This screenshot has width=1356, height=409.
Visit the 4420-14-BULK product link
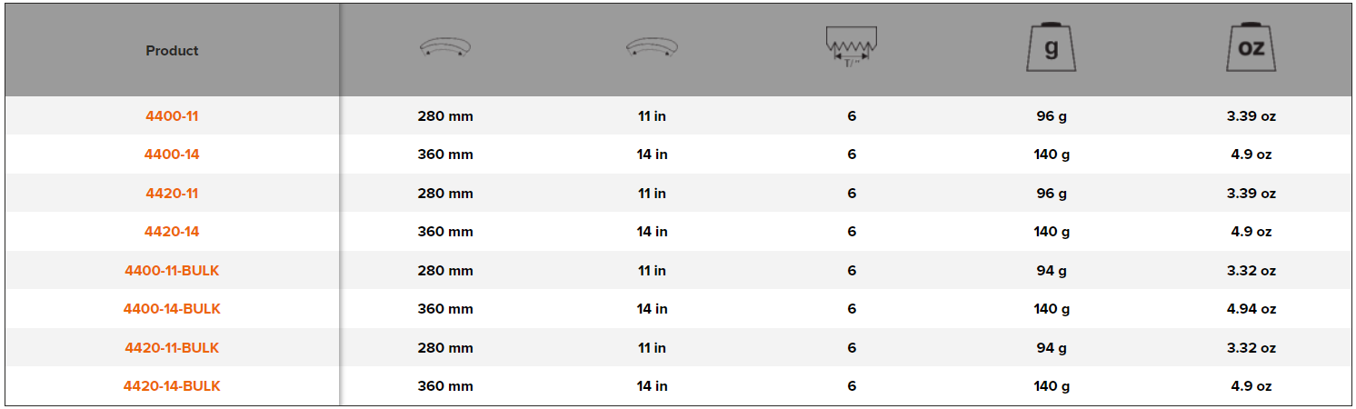point(172,386)
